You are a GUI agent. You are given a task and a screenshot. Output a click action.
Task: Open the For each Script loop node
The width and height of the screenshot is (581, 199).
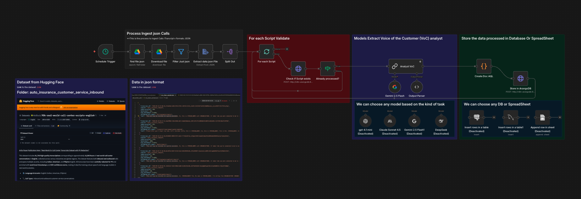tap(267, 52)
